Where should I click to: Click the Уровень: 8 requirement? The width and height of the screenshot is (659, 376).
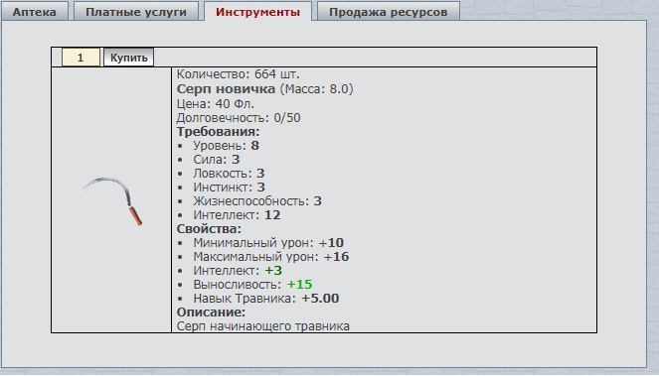[226, 146]
